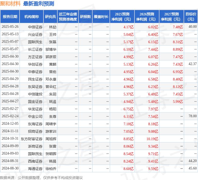Click the 目标价 column header
The width and height of the screenshot is (198, 180).
(x=191, y=16)
